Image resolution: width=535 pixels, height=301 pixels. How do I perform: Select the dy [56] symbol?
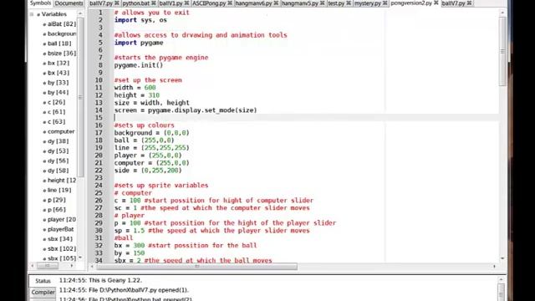[x=58, y=161]
